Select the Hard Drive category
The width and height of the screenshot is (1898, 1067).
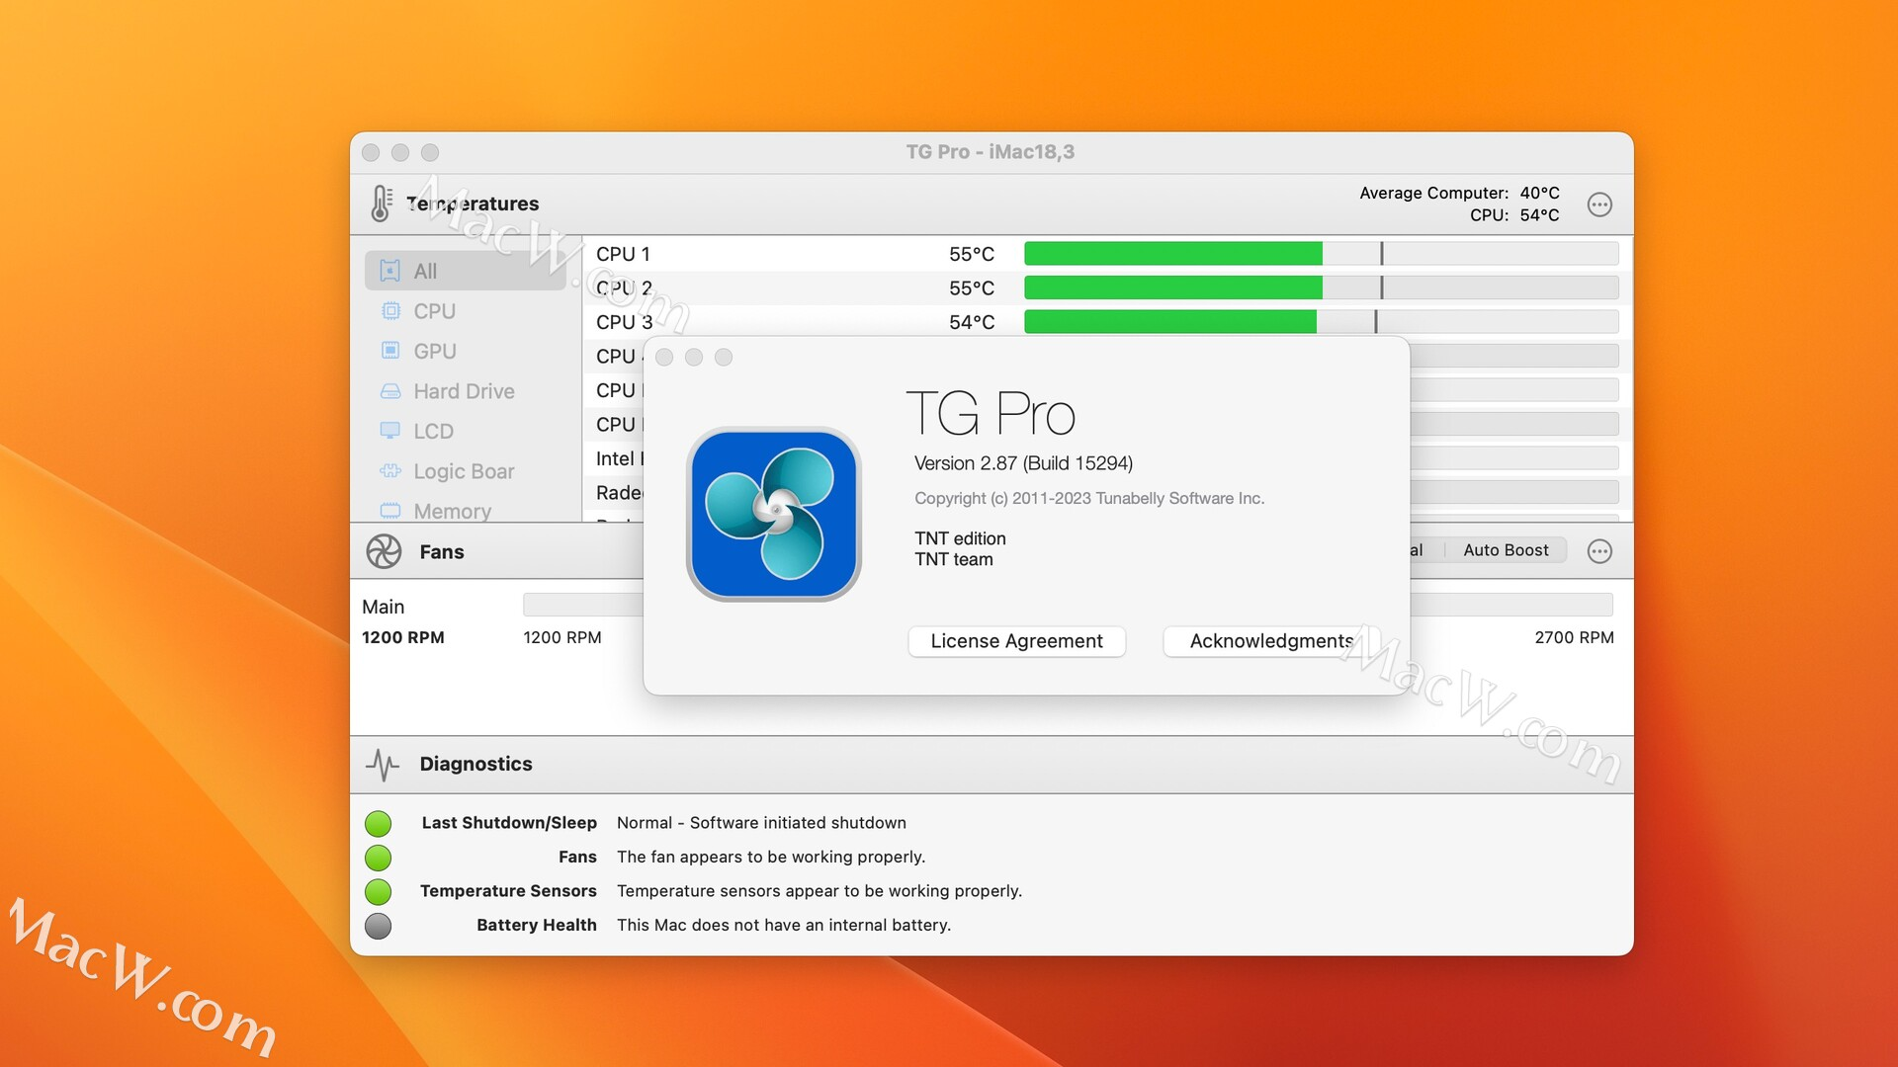point(466,391)
